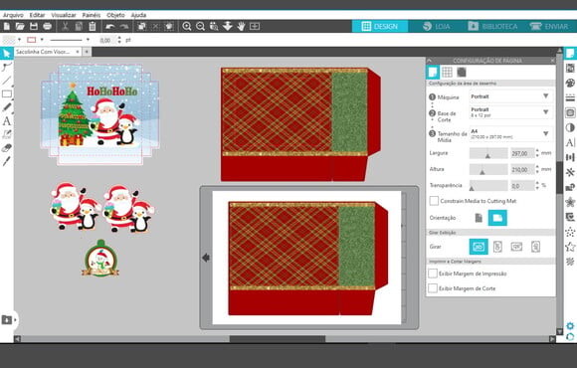The width and height of the screenshot is (577, 368).
Task: Open the Editar menu
Action: [x=37, y=15]
